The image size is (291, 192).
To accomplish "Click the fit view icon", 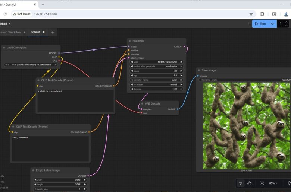I will pos(262,183).
